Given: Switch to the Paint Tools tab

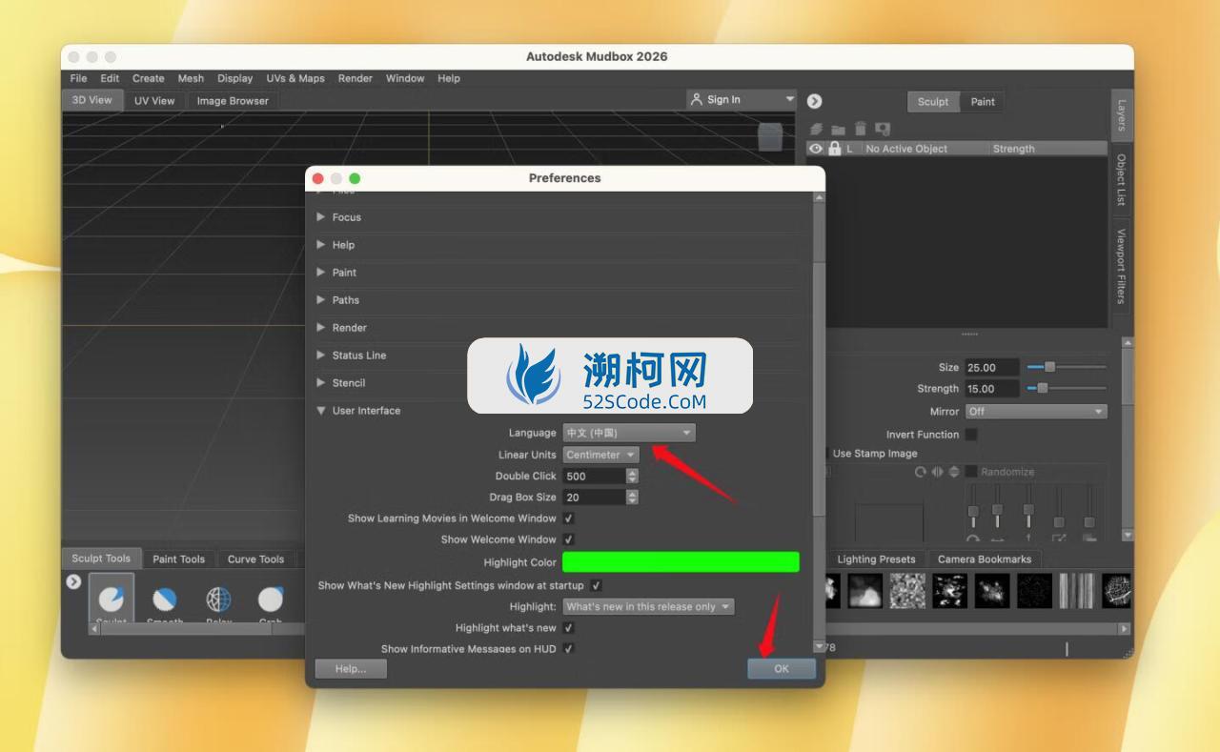Looking at the screenshot, I should point(178,559).
